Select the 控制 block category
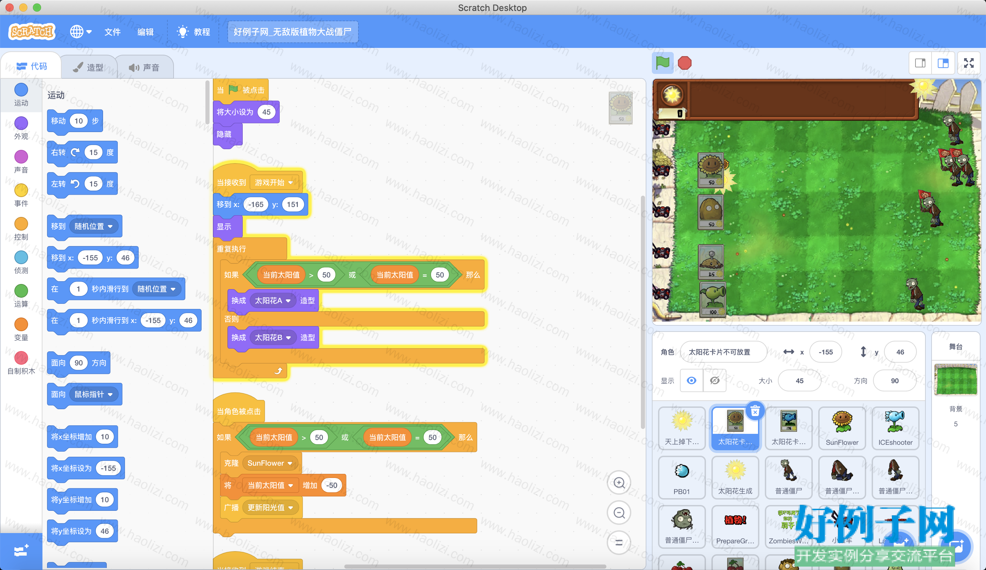Image resolution: width=986 pixels, height=570 pixels. coord(21,229)
